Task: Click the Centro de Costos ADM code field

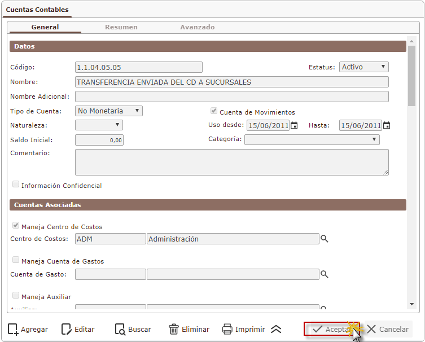Action: (x=110, y=239)
